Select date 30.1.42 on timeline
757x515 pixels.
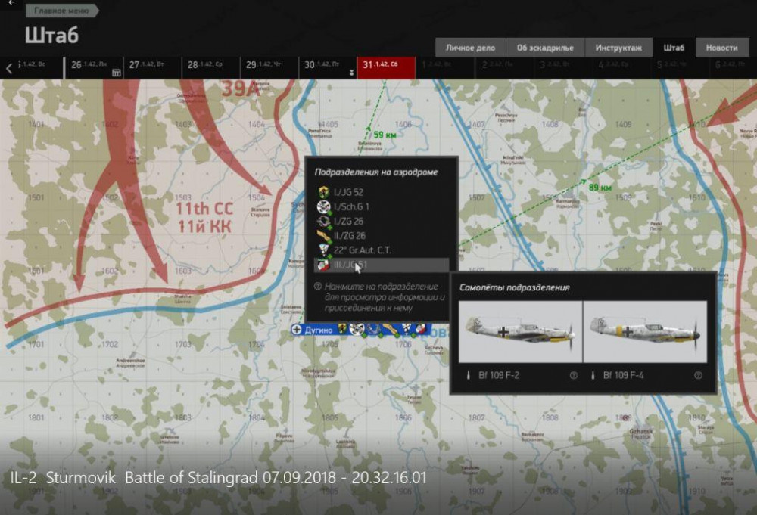click(327, 67)
